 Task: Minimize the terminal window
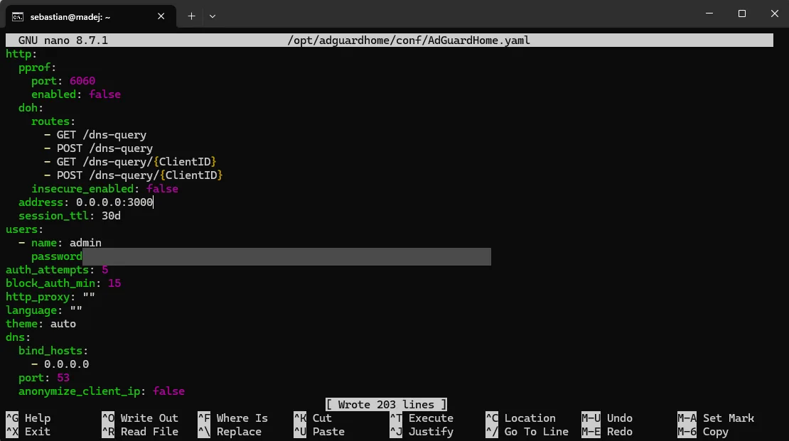[x=709, y=13]
